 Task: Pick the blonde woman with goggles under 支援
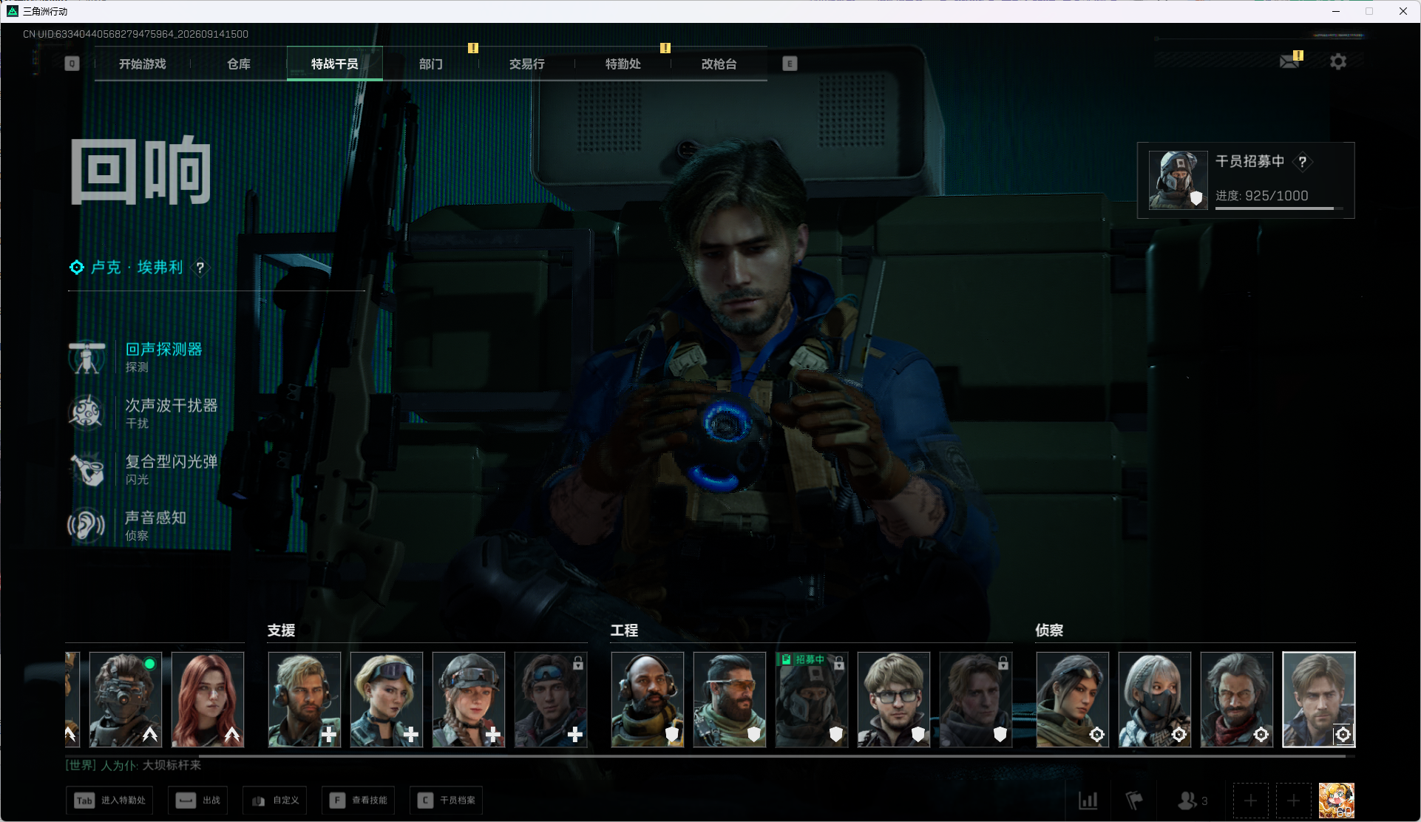387,699
